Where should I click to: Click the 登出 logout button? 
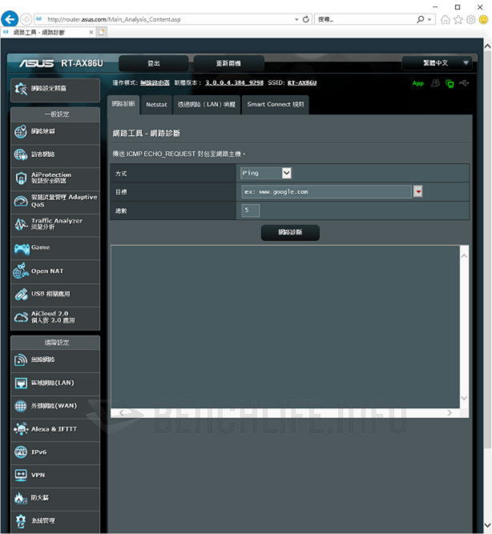[154, 64]
